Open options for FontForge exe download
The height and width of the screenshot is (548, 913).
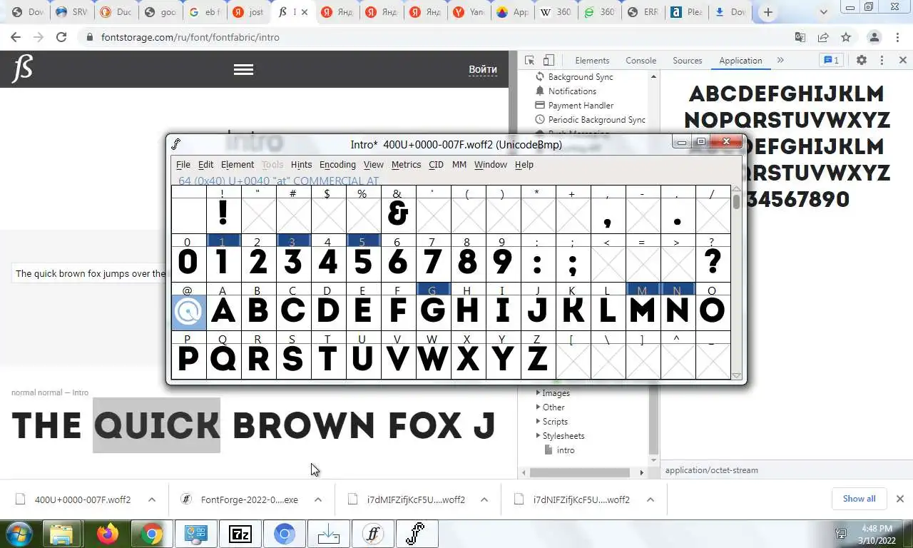[x=318, y=499]
